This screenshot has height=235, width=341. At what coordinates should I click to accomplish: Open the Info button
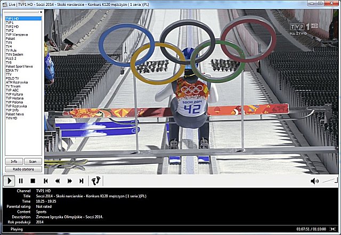coord(14,162)
